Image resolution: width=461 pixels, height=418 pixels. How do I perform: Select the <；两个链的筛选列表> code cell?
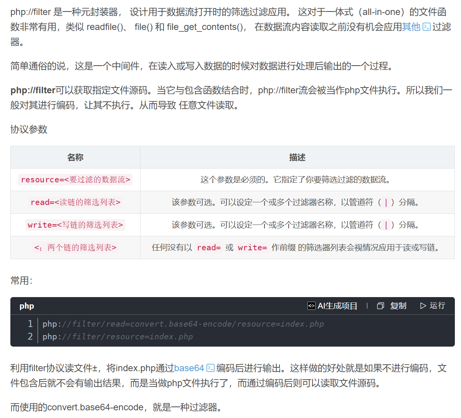point(75,248)
